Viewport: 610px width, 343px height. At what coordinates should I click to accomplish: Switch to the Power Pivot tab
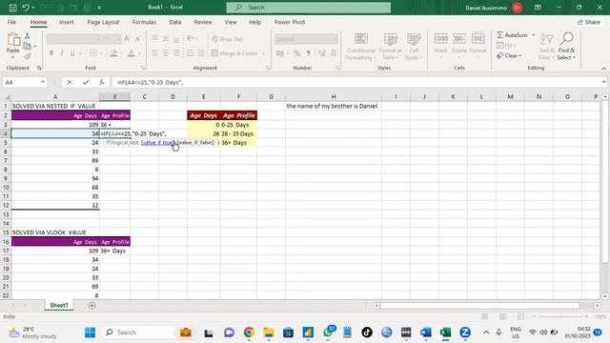pyautogui.click(x=290, y=22)
